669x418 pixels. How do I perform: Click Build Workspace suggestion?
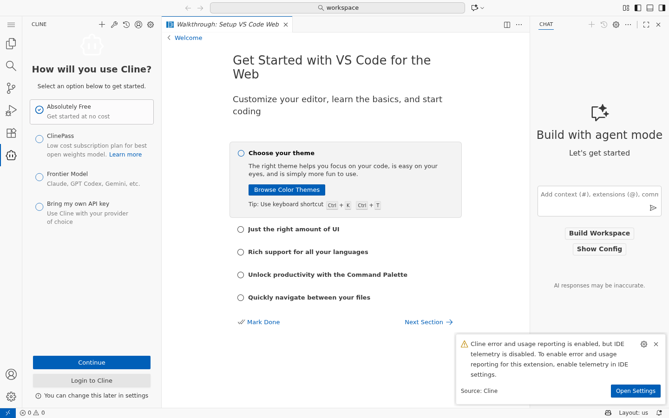click(x=599, y=234)
